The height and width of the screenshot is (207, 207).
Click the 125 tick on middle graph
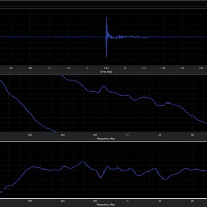point(30,135)
